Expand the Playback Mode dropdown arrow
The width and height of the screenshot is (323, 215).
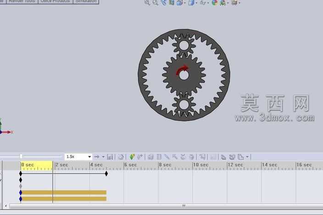(x=103, y=157)
